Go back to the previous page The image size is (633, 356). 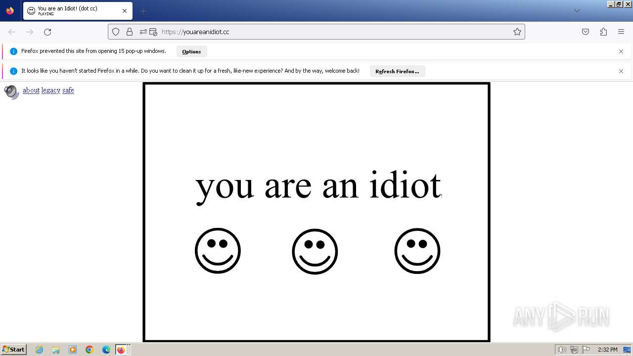12,32
